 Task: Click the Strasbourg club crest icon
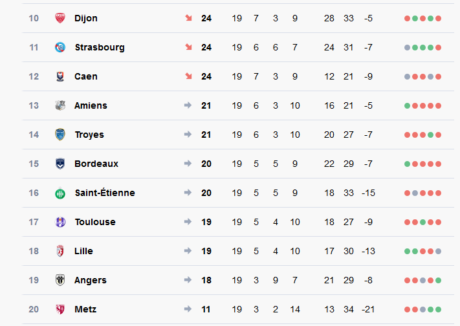click(x=60, y=47)
